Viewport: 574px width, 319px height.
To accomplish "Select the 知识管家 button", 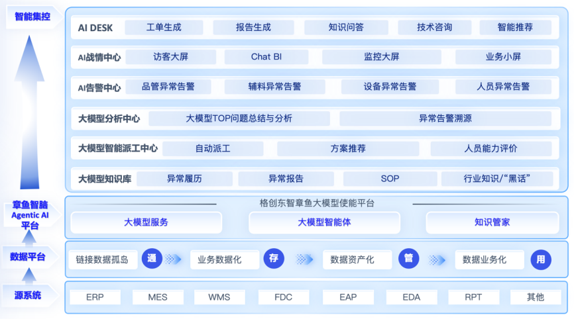I will (x=492, y=222).
